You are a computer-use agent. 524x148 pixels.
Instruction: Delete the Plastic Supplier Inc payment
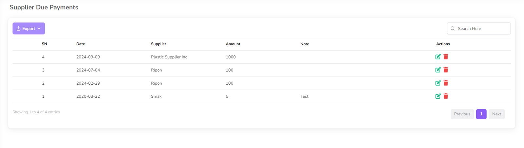[x=446, y=57]
